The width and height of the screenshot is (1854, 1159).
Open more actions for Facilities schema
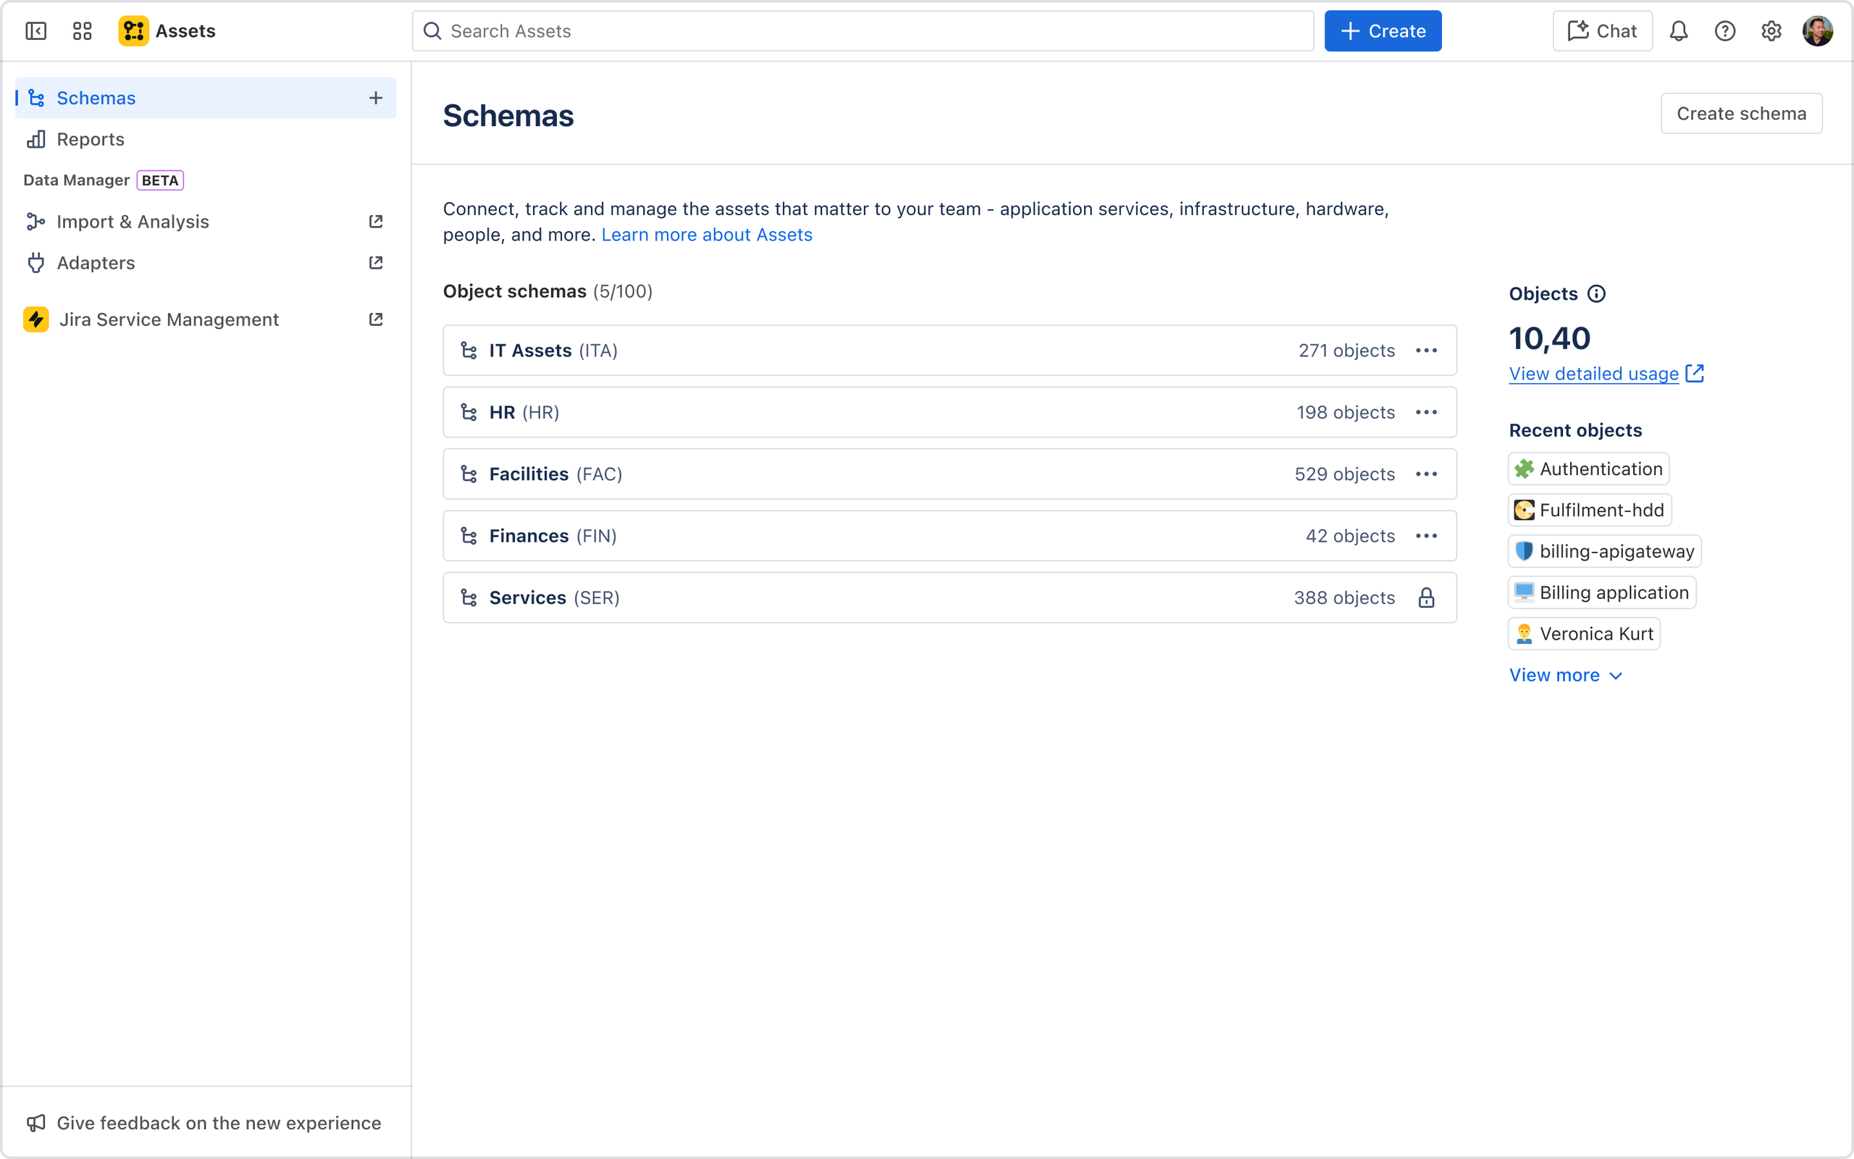(x=1426, y=474)
